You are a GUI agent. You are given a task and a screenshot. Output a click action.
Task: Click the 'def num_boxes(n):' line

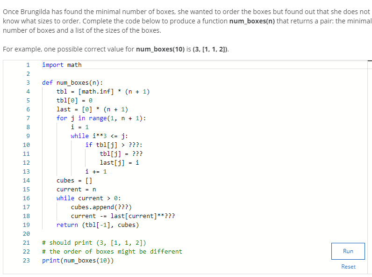pos(72,83)
